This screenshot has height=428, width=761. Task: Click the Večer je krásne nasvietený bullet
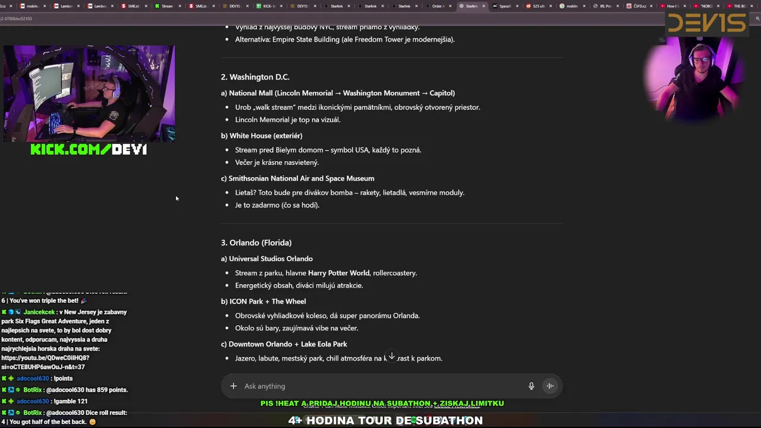[x=277, y=162]
